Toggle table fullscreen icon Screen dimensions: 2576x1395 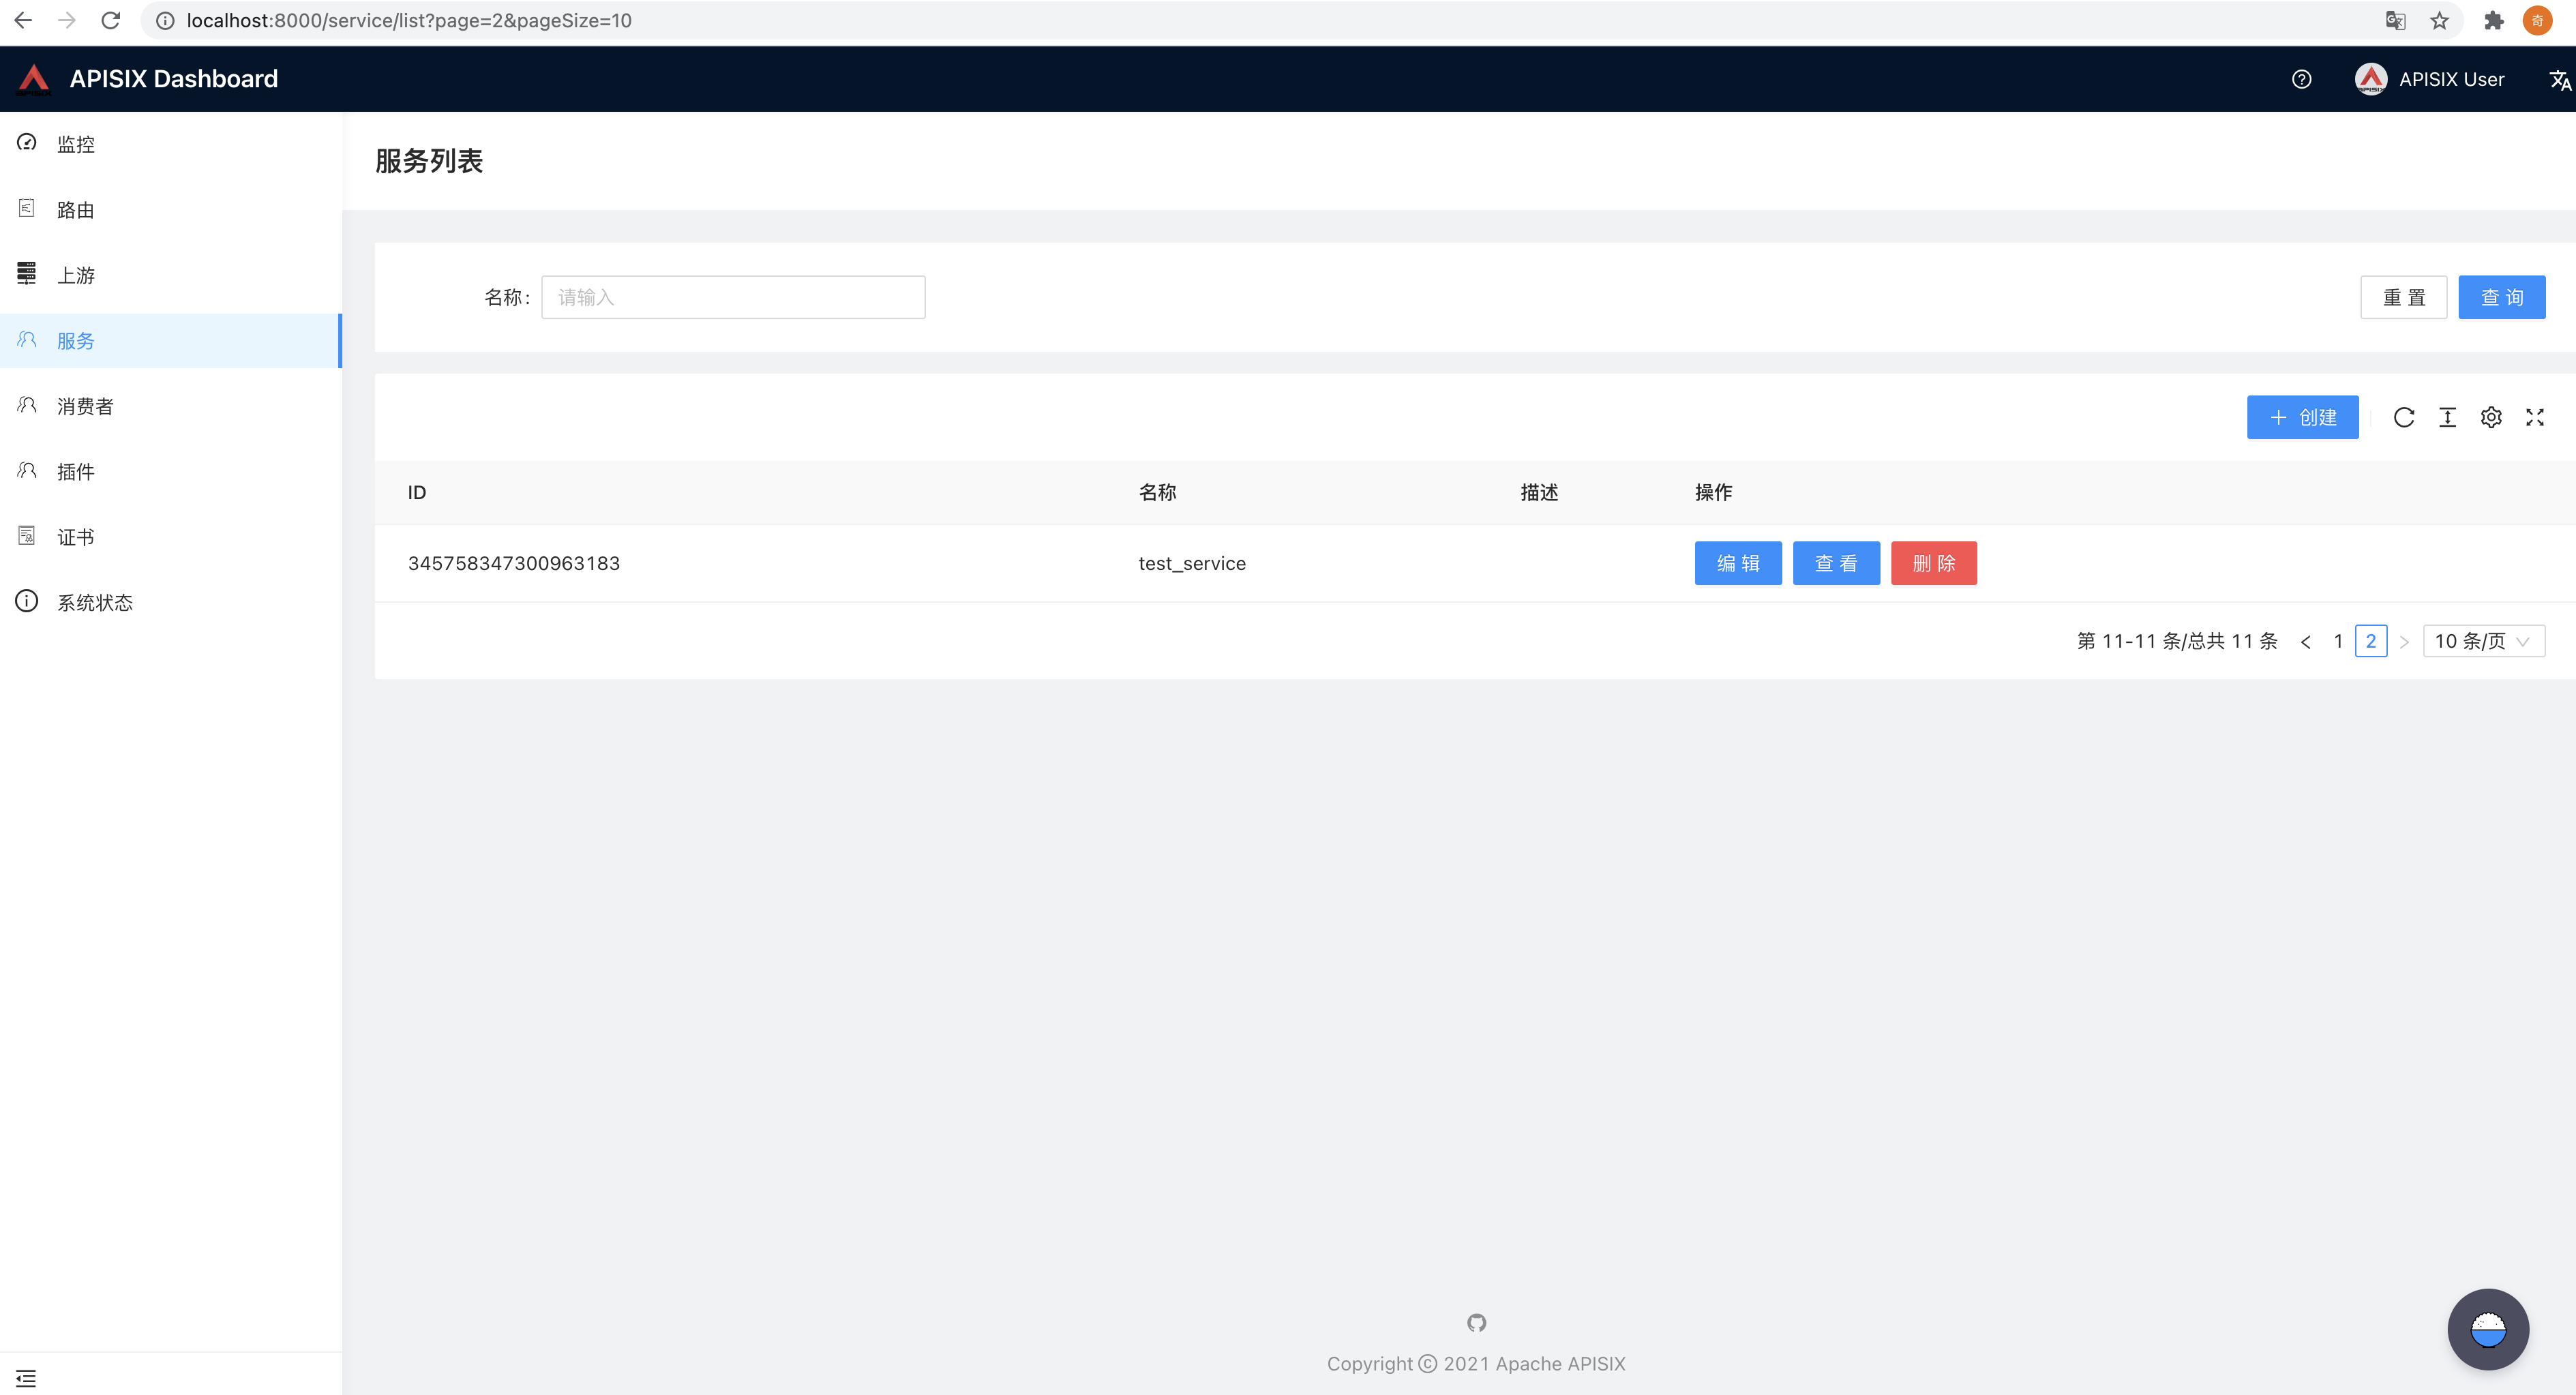2534,417
